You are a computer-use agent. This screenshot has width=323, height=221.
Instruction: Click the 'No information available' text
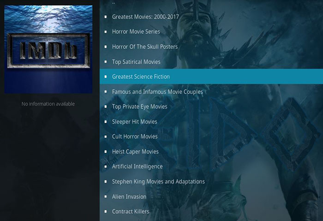coord(48,104)
